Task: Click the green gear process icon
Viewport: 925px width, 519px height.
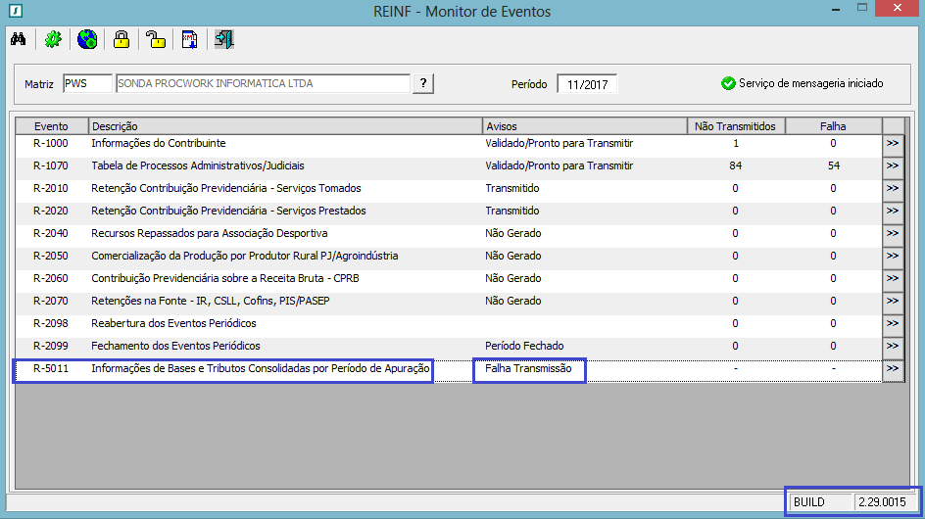Action: (x=53, y=39)
